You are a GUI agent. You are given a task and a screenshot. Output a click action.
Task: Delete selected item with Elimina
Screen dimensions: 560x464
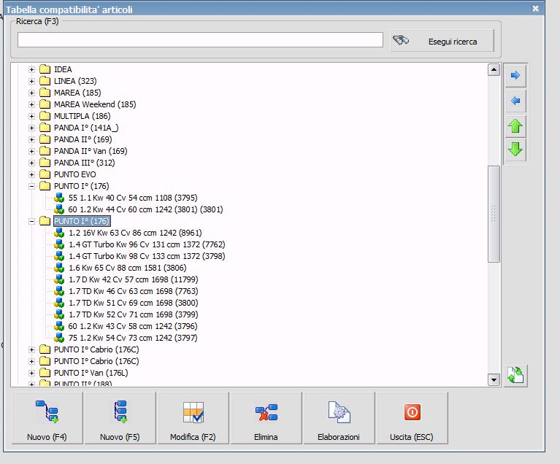266,418
